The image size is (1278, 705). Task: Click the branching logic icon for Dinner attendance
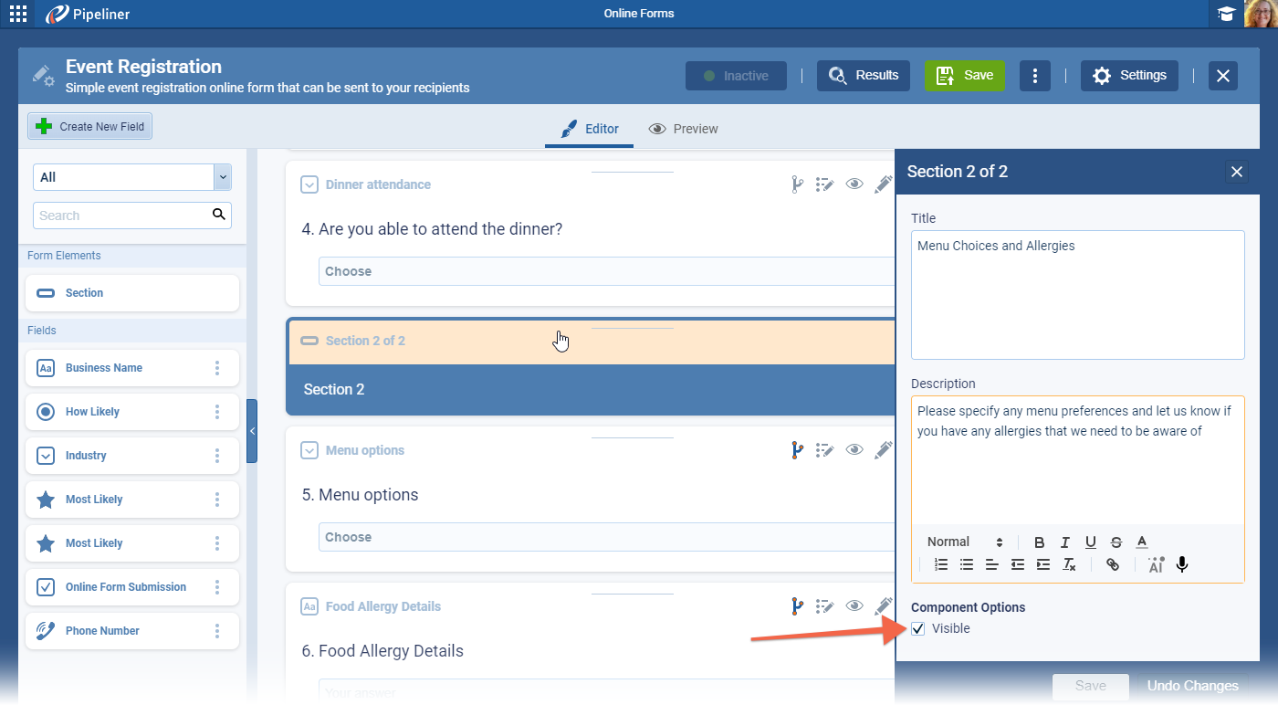[x=797, y=184]
